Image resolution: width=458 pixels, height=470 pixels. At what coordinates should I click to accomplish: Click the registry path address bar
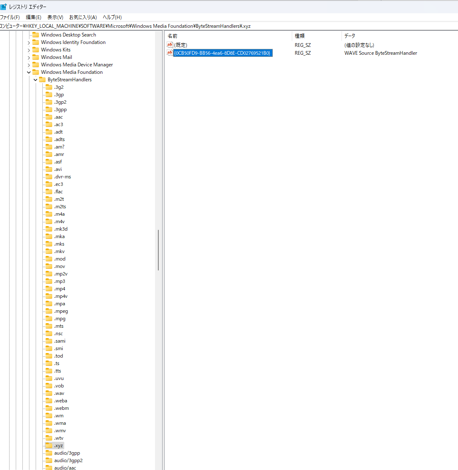[229, 26]
